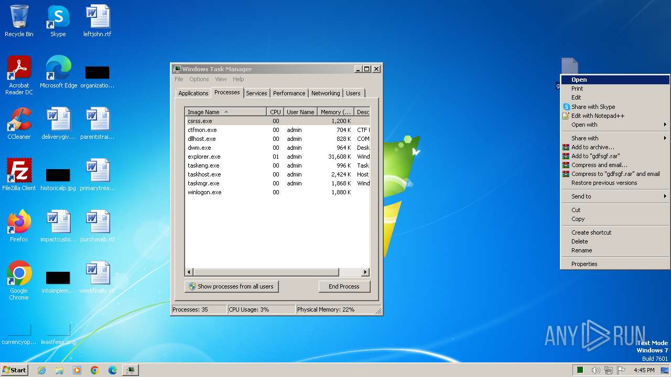Select the parentstrai document icon

(98, 124)
